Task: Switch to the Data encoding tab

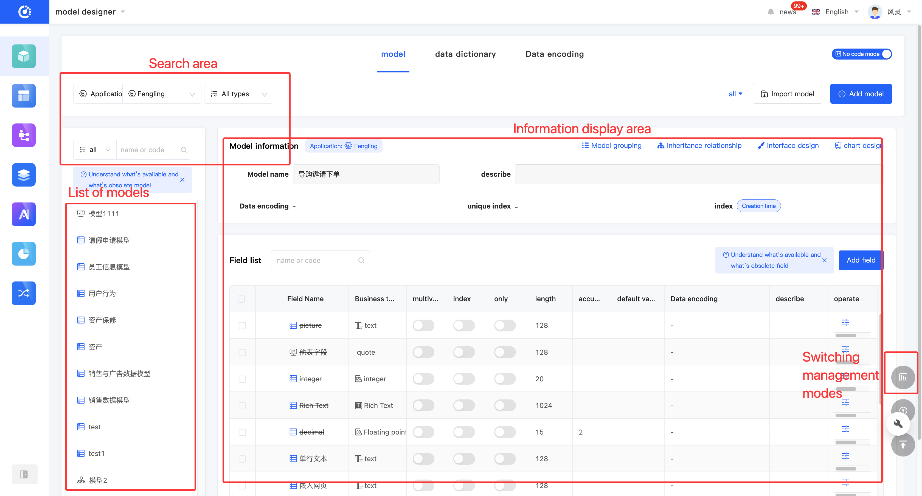Action: pos(554,54)
